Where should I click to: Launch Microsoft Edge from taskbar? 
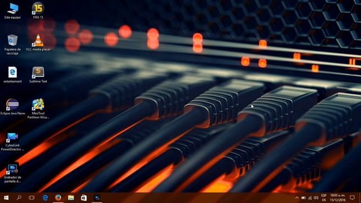(45, 198)
